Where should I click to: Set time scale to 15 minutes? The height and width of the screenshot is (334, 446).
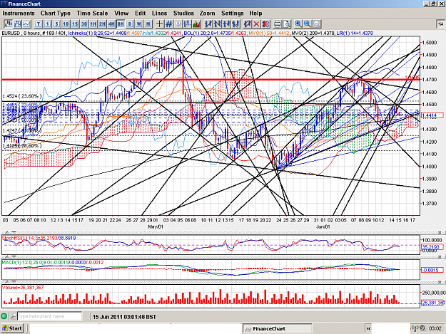75,24
